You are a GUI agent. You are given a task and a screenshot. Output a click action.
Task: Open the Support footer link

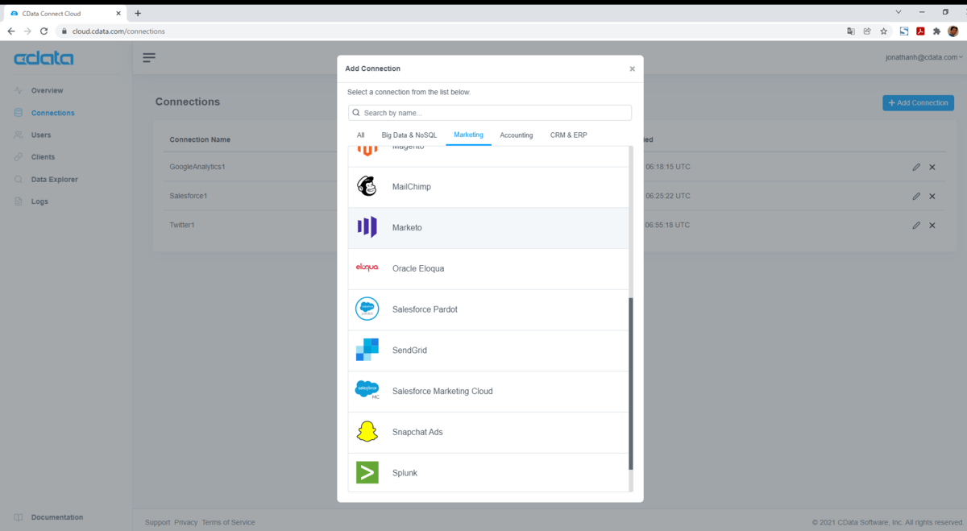[158, 522]
